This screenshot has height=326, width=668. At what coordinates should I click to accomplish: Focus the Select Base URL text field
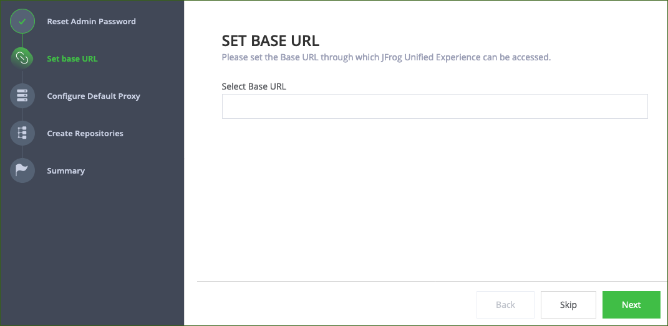(x=435, y=106)
